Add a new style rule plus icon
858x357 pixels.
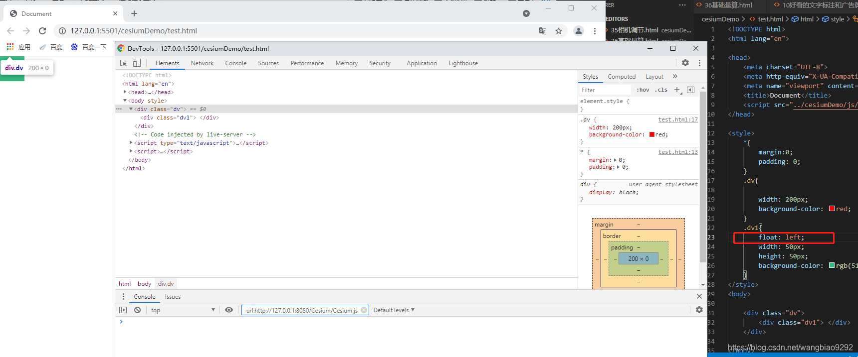pyautogui.click(x=677, y=90)
